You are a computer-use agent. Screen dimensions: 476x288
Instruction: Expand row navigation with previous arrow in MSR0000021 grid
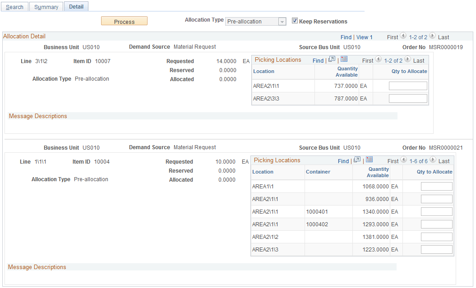click(404, 160)
